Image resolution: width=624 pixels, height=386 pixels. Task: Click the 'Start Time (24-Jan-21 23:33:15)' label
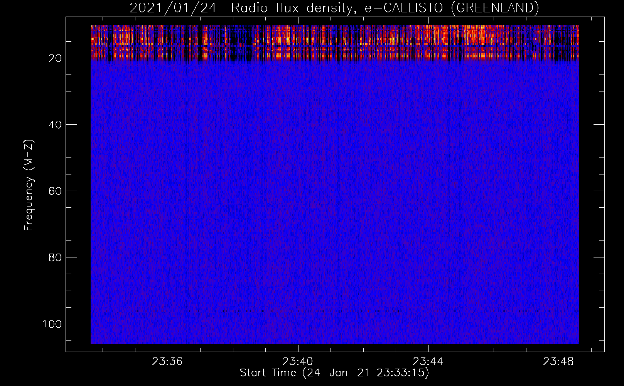(x=334, y=373)
